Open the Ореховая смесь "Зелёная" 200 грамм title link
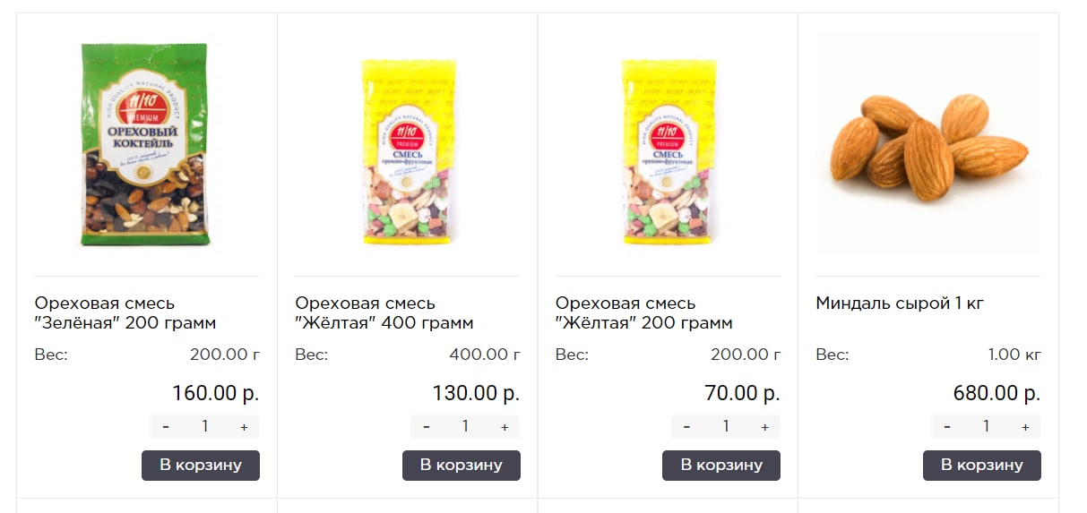Viewport: 1087px width, 513px height. [125, 313]
